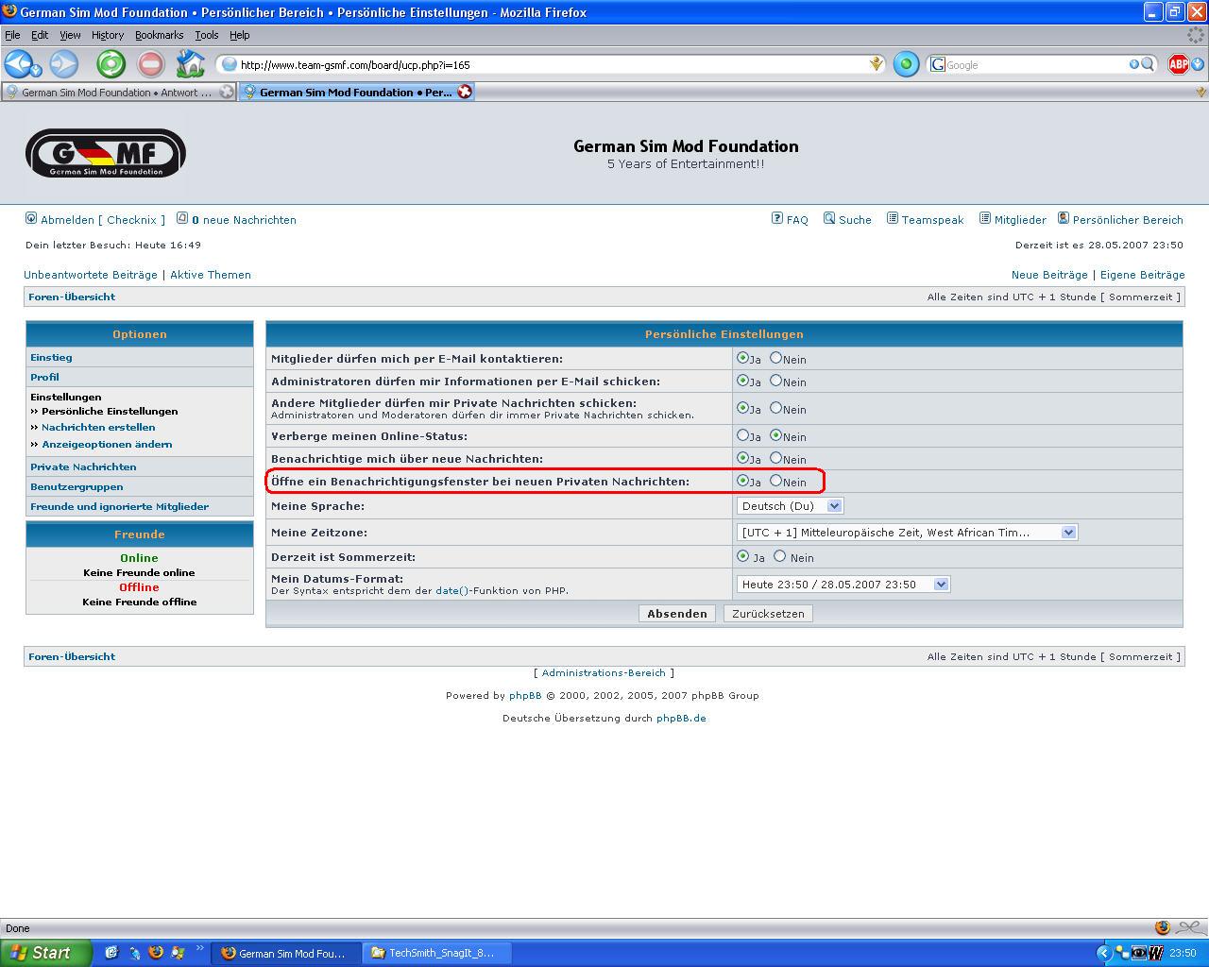
Task: Click the Adblock Plus ABP icon
Action: (1178, 64)
